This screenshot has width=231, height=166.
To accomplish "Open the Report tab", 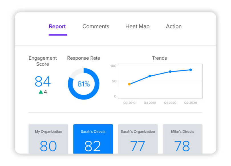I will point(57,27).
